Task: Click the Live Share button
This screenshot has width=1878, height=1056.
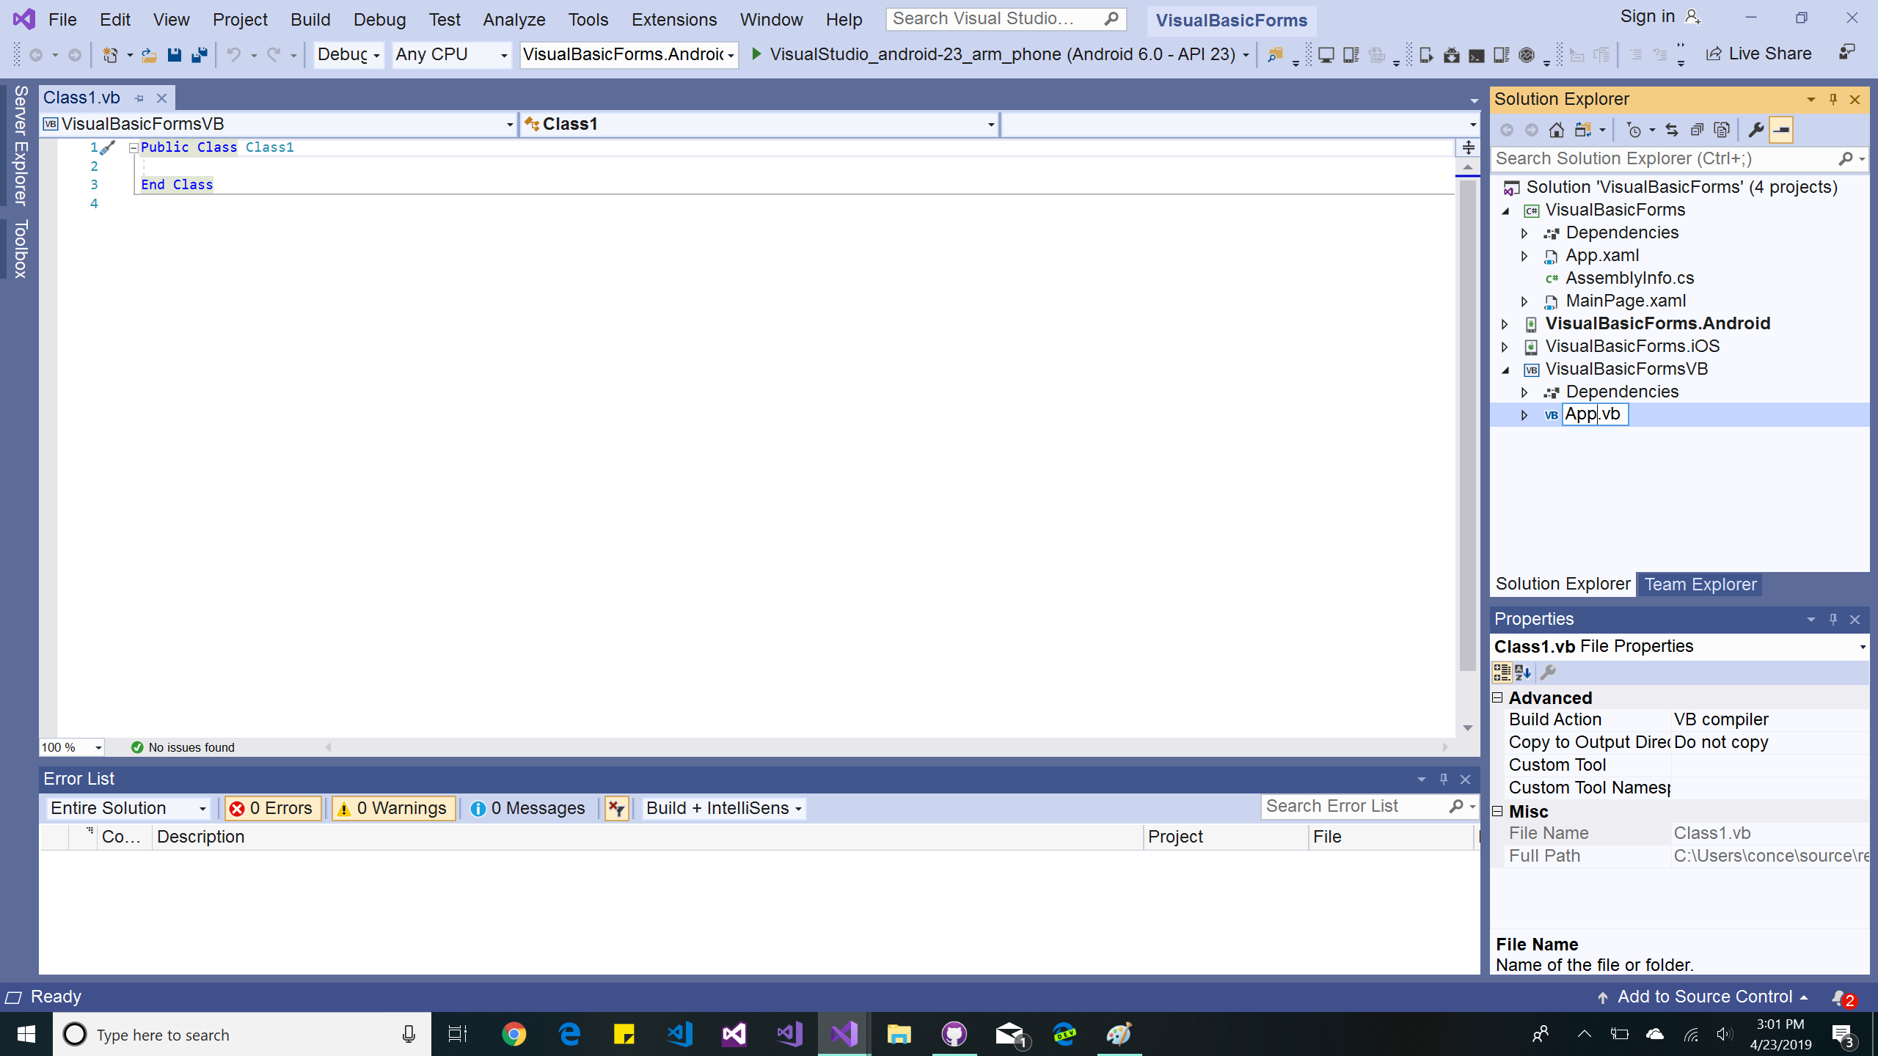Action: point(1758,54)
